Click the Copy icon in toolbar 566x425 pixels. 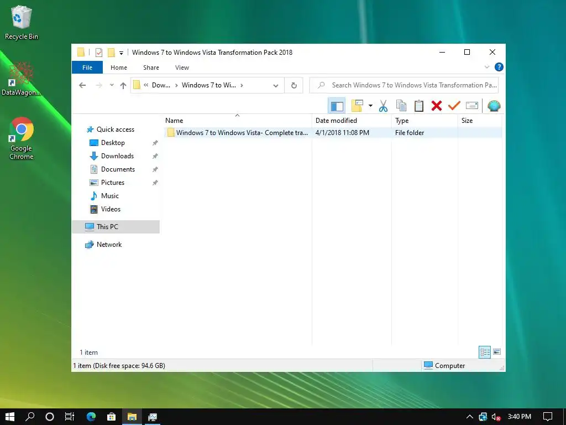pyautogui.click(x=401, y=106)
